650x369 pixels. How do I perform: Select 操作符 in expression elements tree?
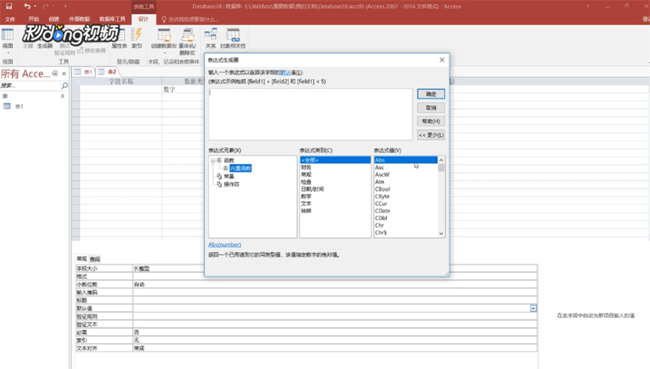coord(231,184)
